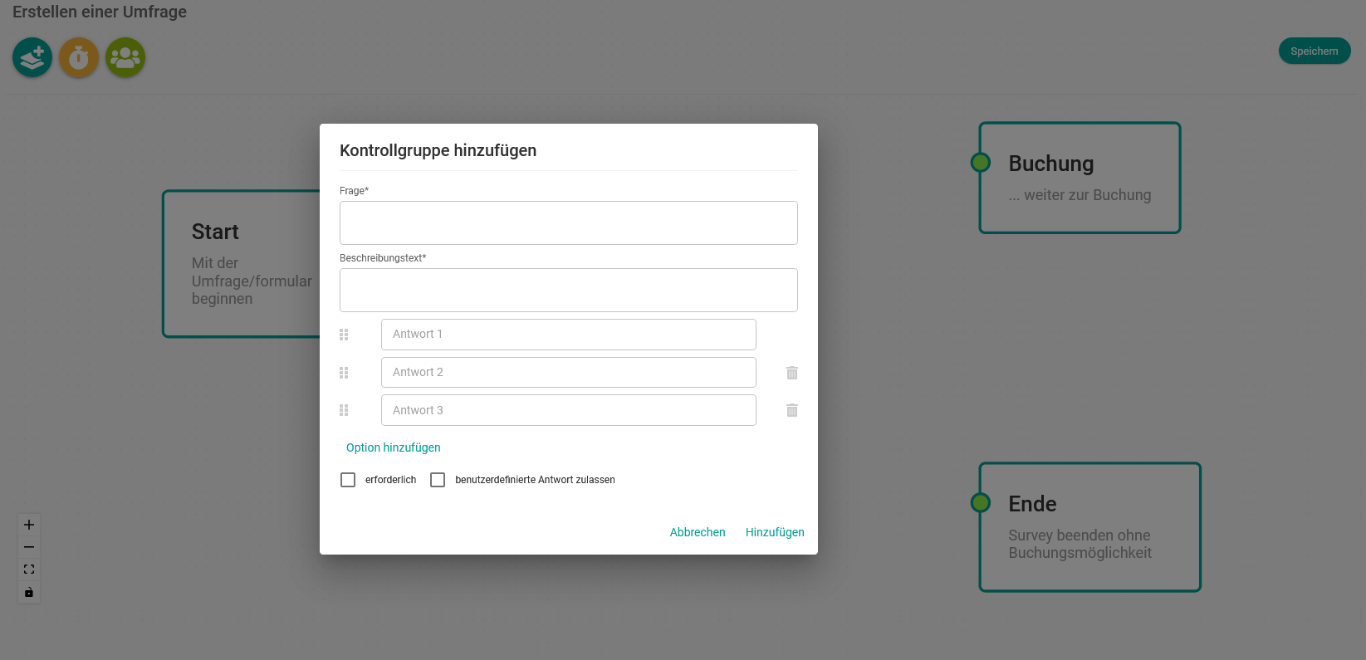The height and width of the screenshot is (660, 1366).
Task: Zoom in on the canvas with plus icon
Action: pyautogui.click(x=29, y=525)
